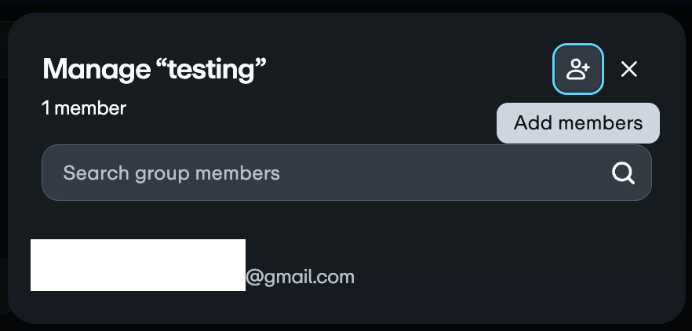The height and width of the screenshot is (331, 692).
Task: Click the X icon beside Add members
Action: click(628, 69)
